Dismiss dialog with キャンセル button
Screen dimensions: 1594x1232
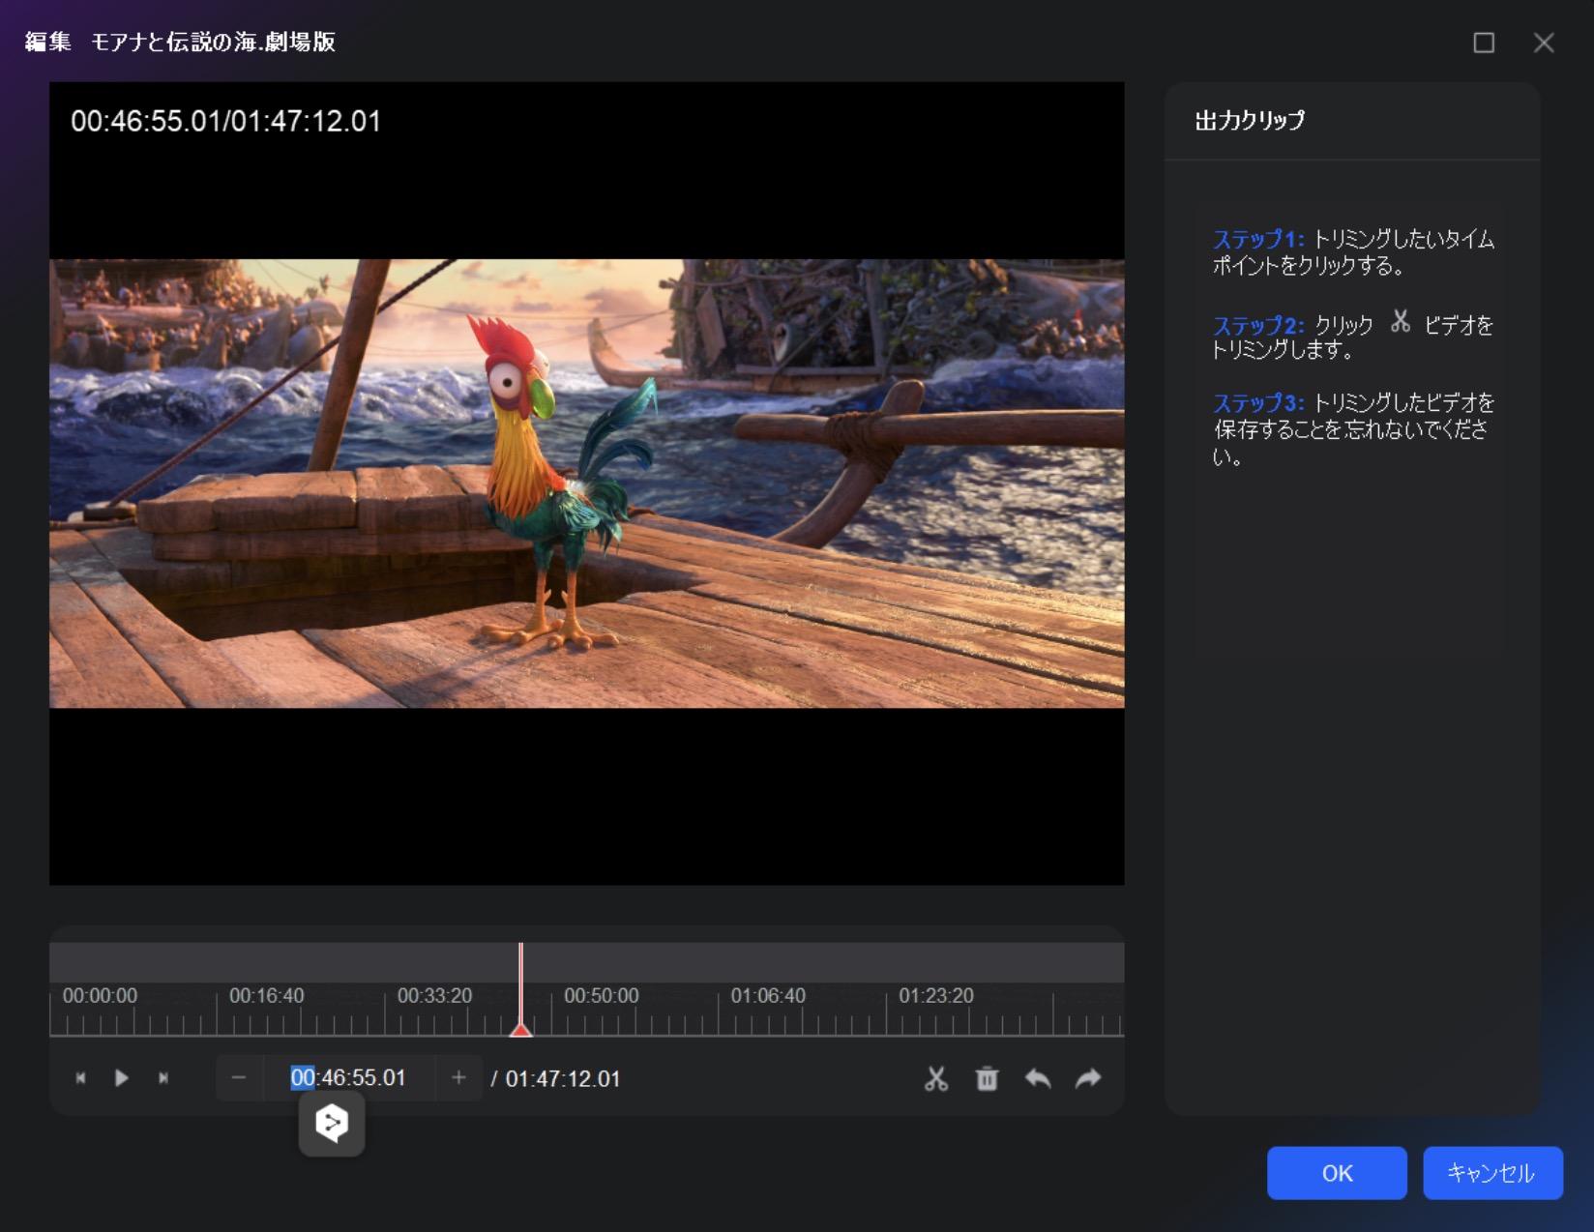[1492, 1173]
